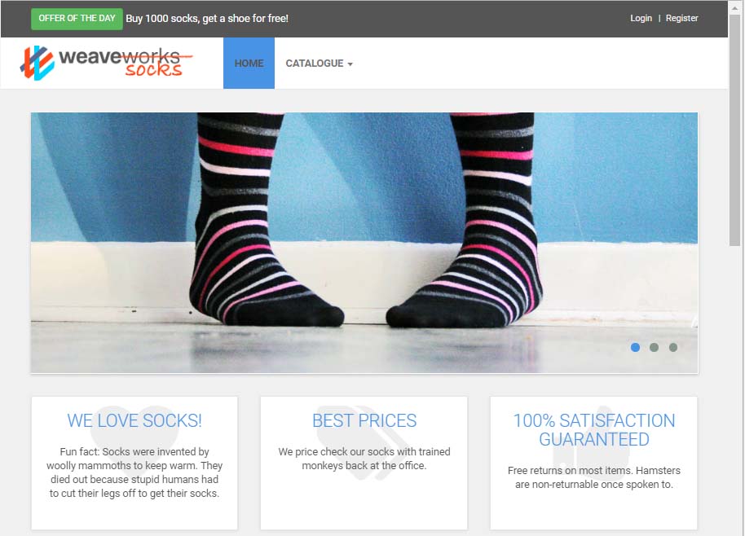Click the thumbs-up icon behind Satisfaction Guaranteed
The height and width of the screenshot is (536, 745).
coord(593,443)
